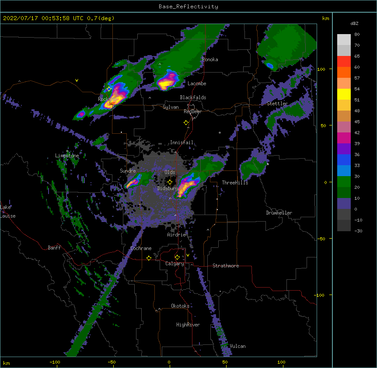Click the RedDeer city label

(192, 111)
